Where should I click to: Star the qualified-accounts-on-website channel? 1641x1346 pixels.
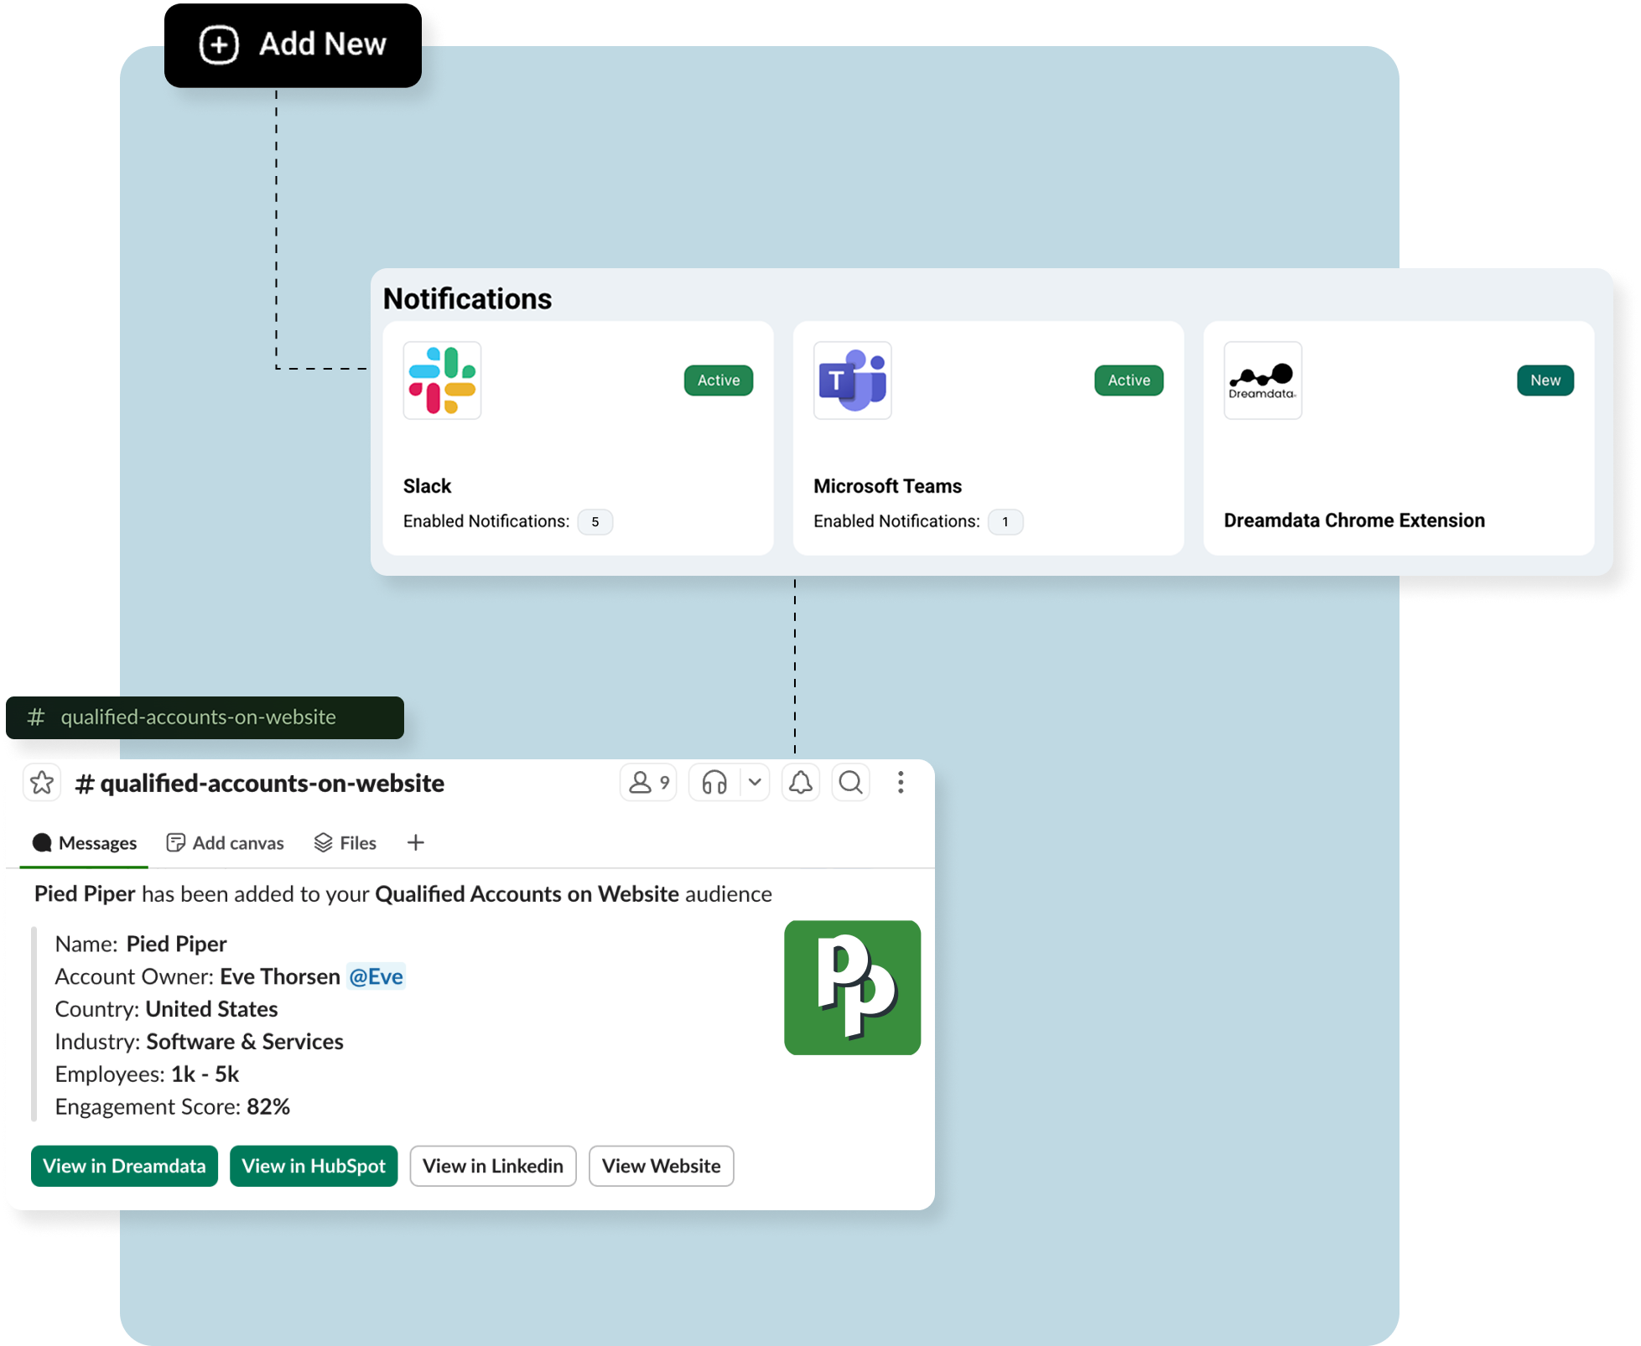click(x=42, y=783)
